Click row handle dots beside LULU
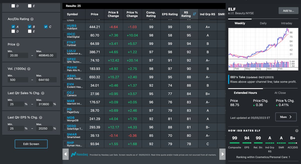 point(65,52)
